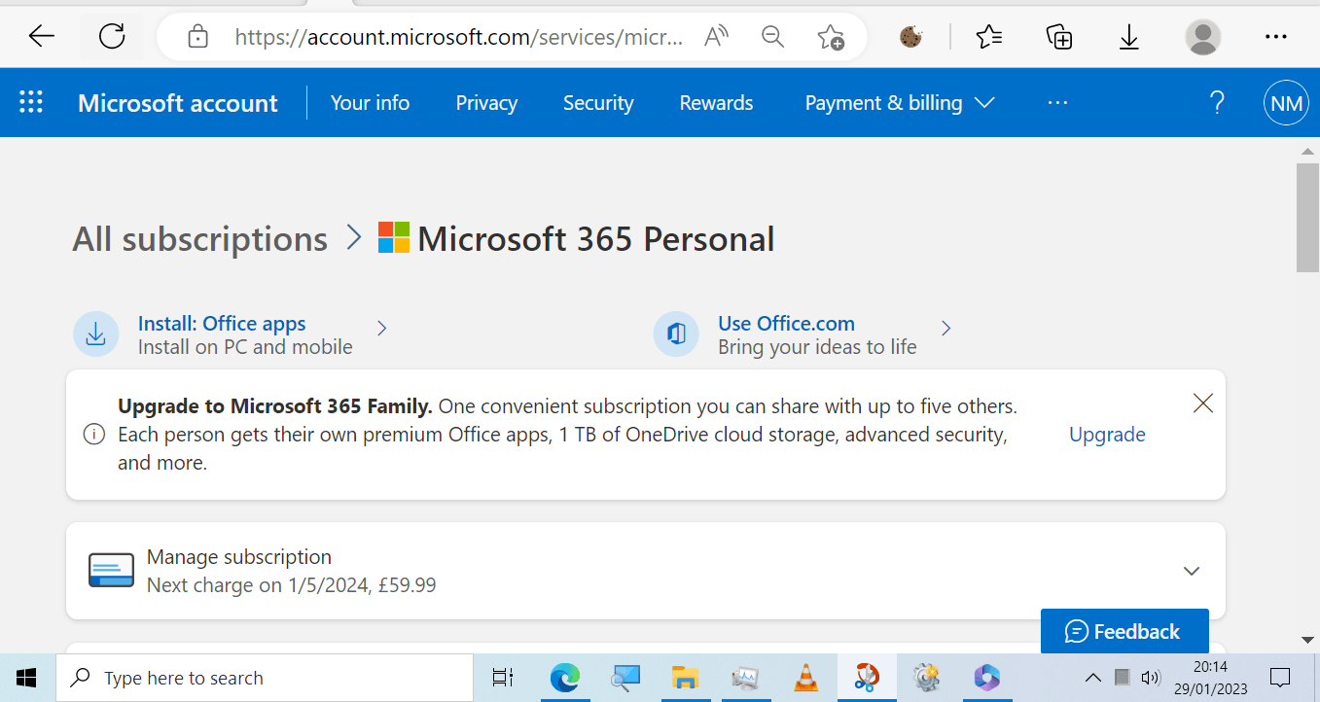
Task: Expand the Manage subscription section chevron
Action: pyautogui.click(x=1192, y=571)
